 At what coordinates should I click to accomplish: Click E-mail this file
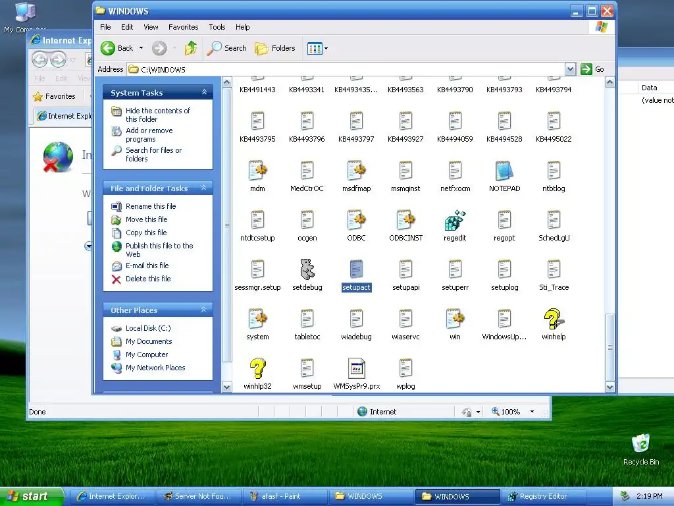point(147,266)
